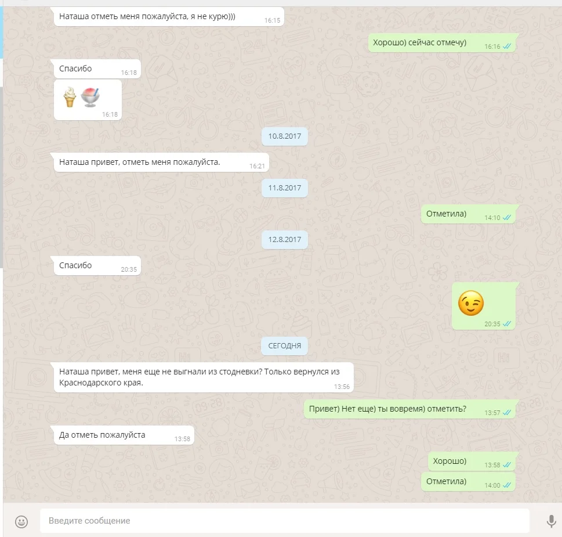Click the winking face emoji message
Image resolution: width=562 pixels, height=537 pixels.
(470, 303)
